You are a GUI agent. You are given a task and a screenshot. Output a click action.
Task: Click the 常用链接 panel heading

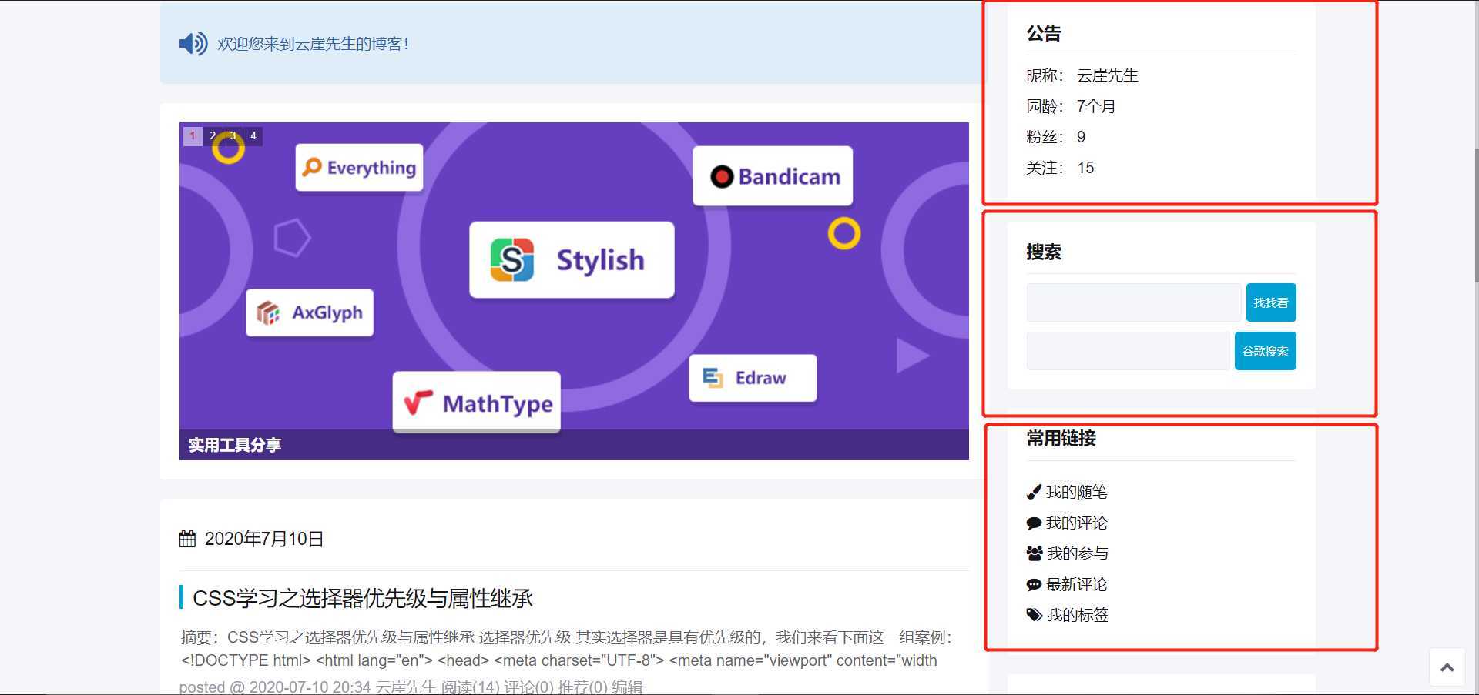[1061, 438]
